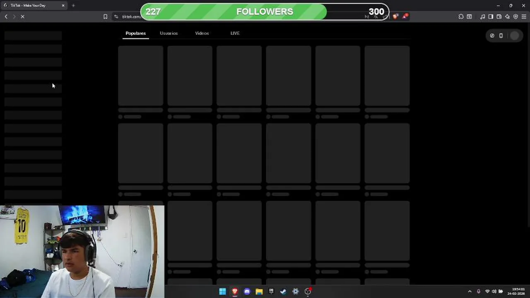Select the TikTok - Make Your Day browser tab

[x=34, y=5]
